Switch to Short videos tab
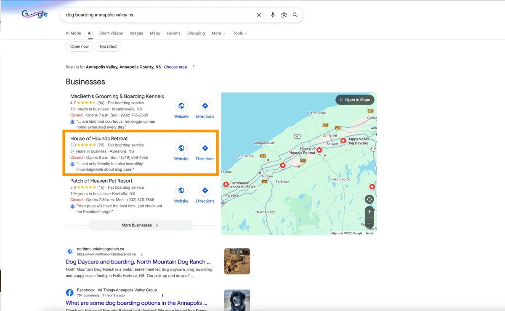 point(111,33)
